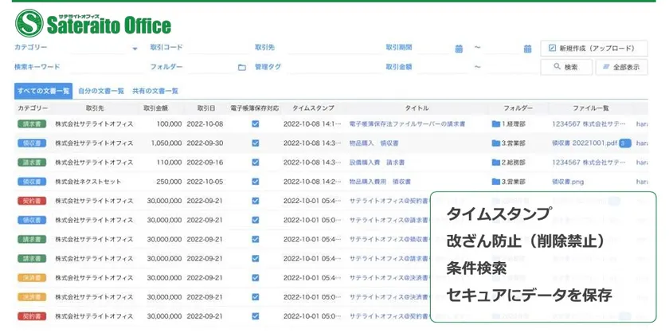
Task: Open the end date calendar for 取引期間
Action: [x=527, y=49]
